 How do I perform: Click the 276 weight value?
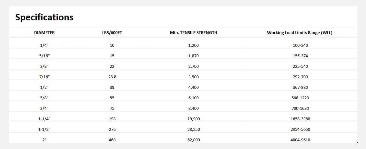pyautogui.click(x=112, y=129)
